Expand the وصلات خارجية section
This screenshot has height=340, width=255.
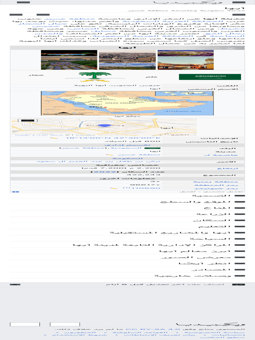[x=127, y=276]
